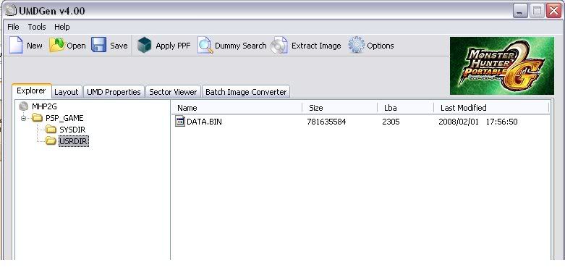
Task: Open the Help menu
Action: pos(62,27)
